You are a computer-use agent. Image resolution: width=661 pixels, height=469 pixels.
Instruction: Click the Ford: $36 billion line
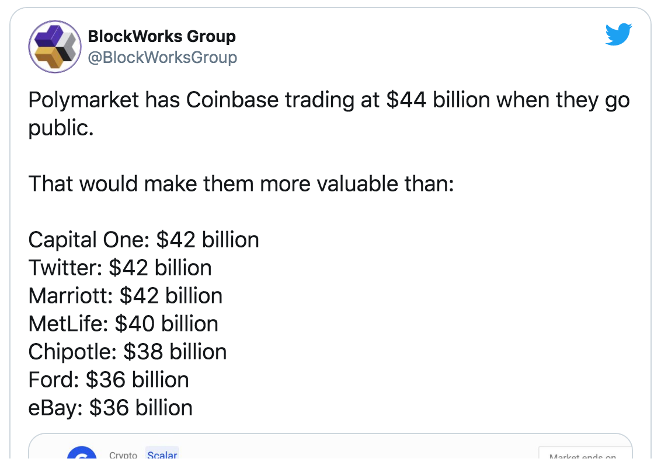(109, 380)
